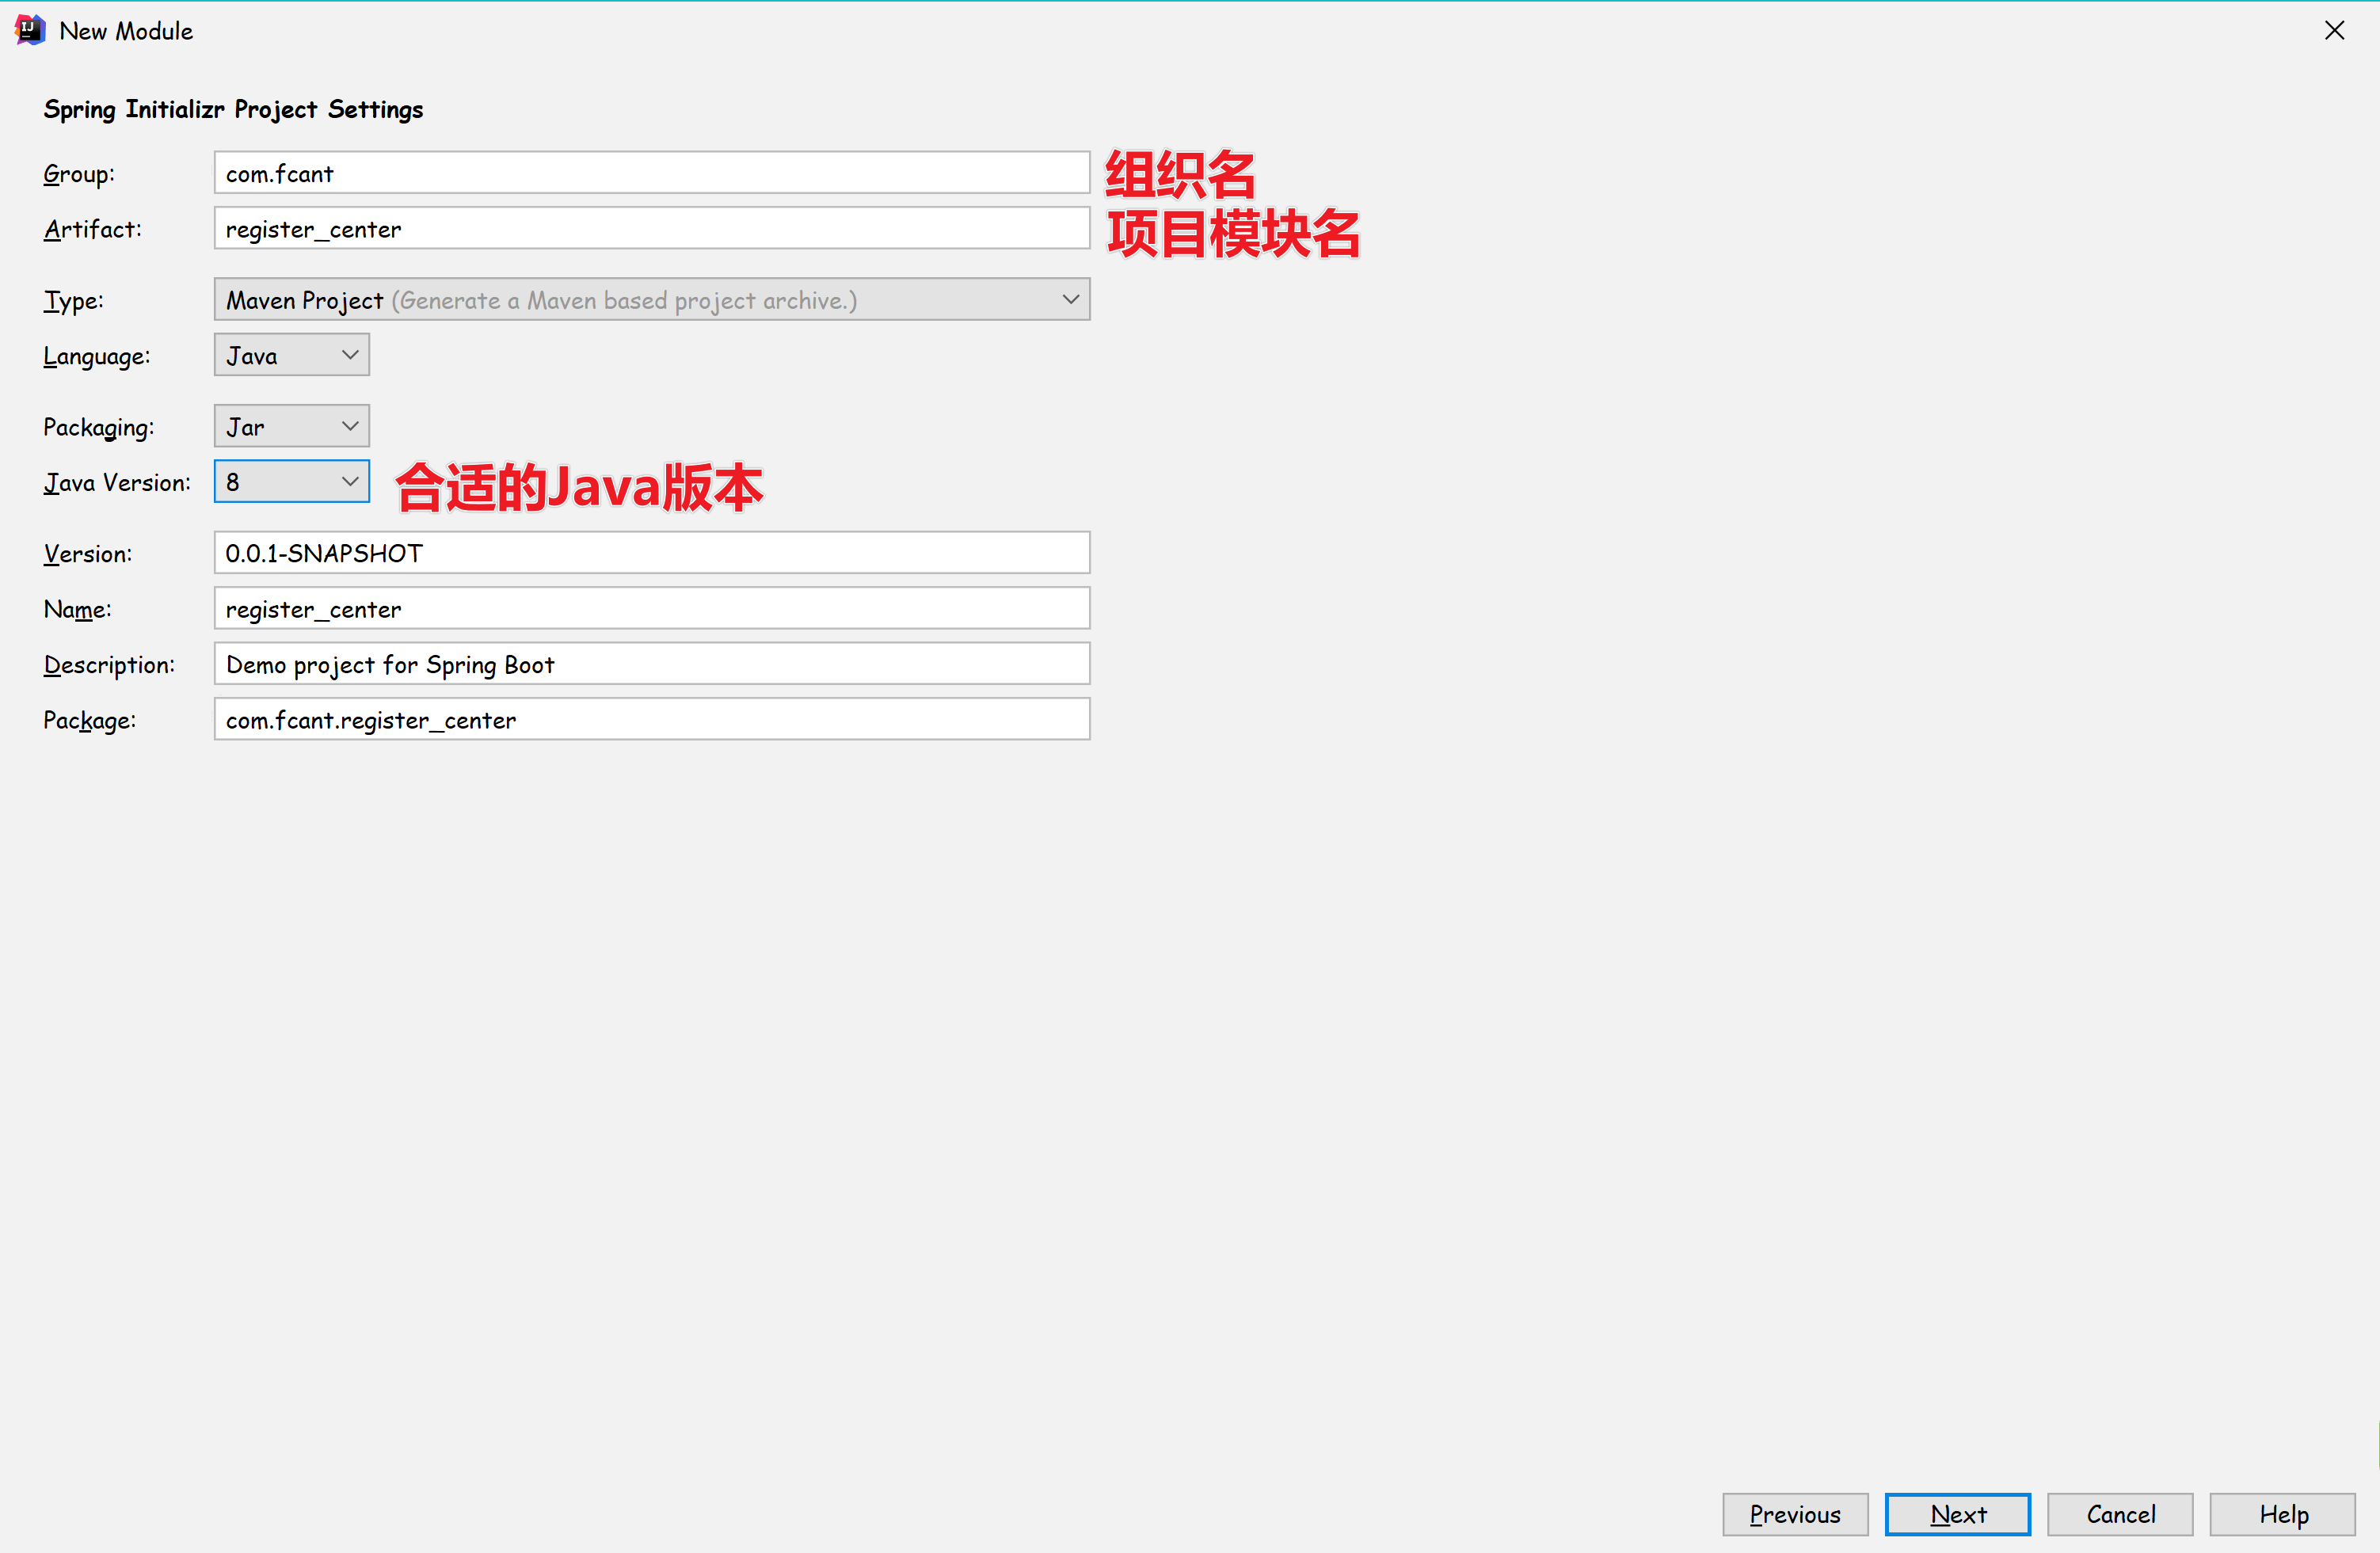This screenshot has height=1553, width=2380.
Task: Click the Java Version chevron arrow
Action: pyautogui.click(x=349, y=482)
